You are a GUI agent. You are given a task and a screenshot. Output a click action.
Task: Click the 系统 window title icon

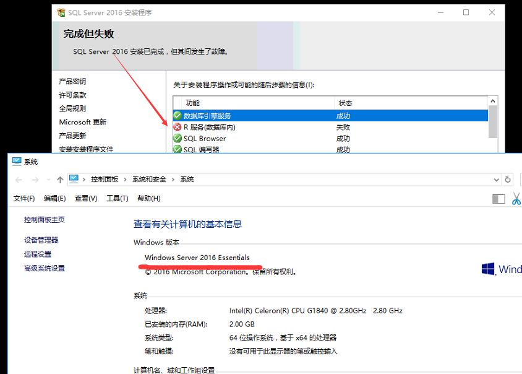pyautogui.click(x=17, y=162)
